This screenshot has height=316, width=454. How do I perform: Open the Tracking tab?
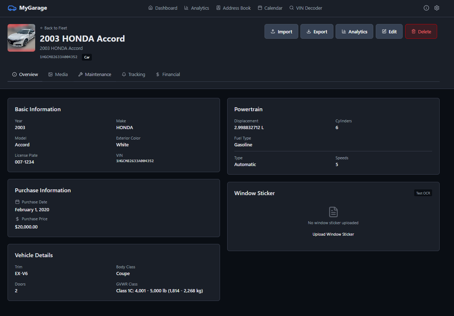click(x=133, y=74)
